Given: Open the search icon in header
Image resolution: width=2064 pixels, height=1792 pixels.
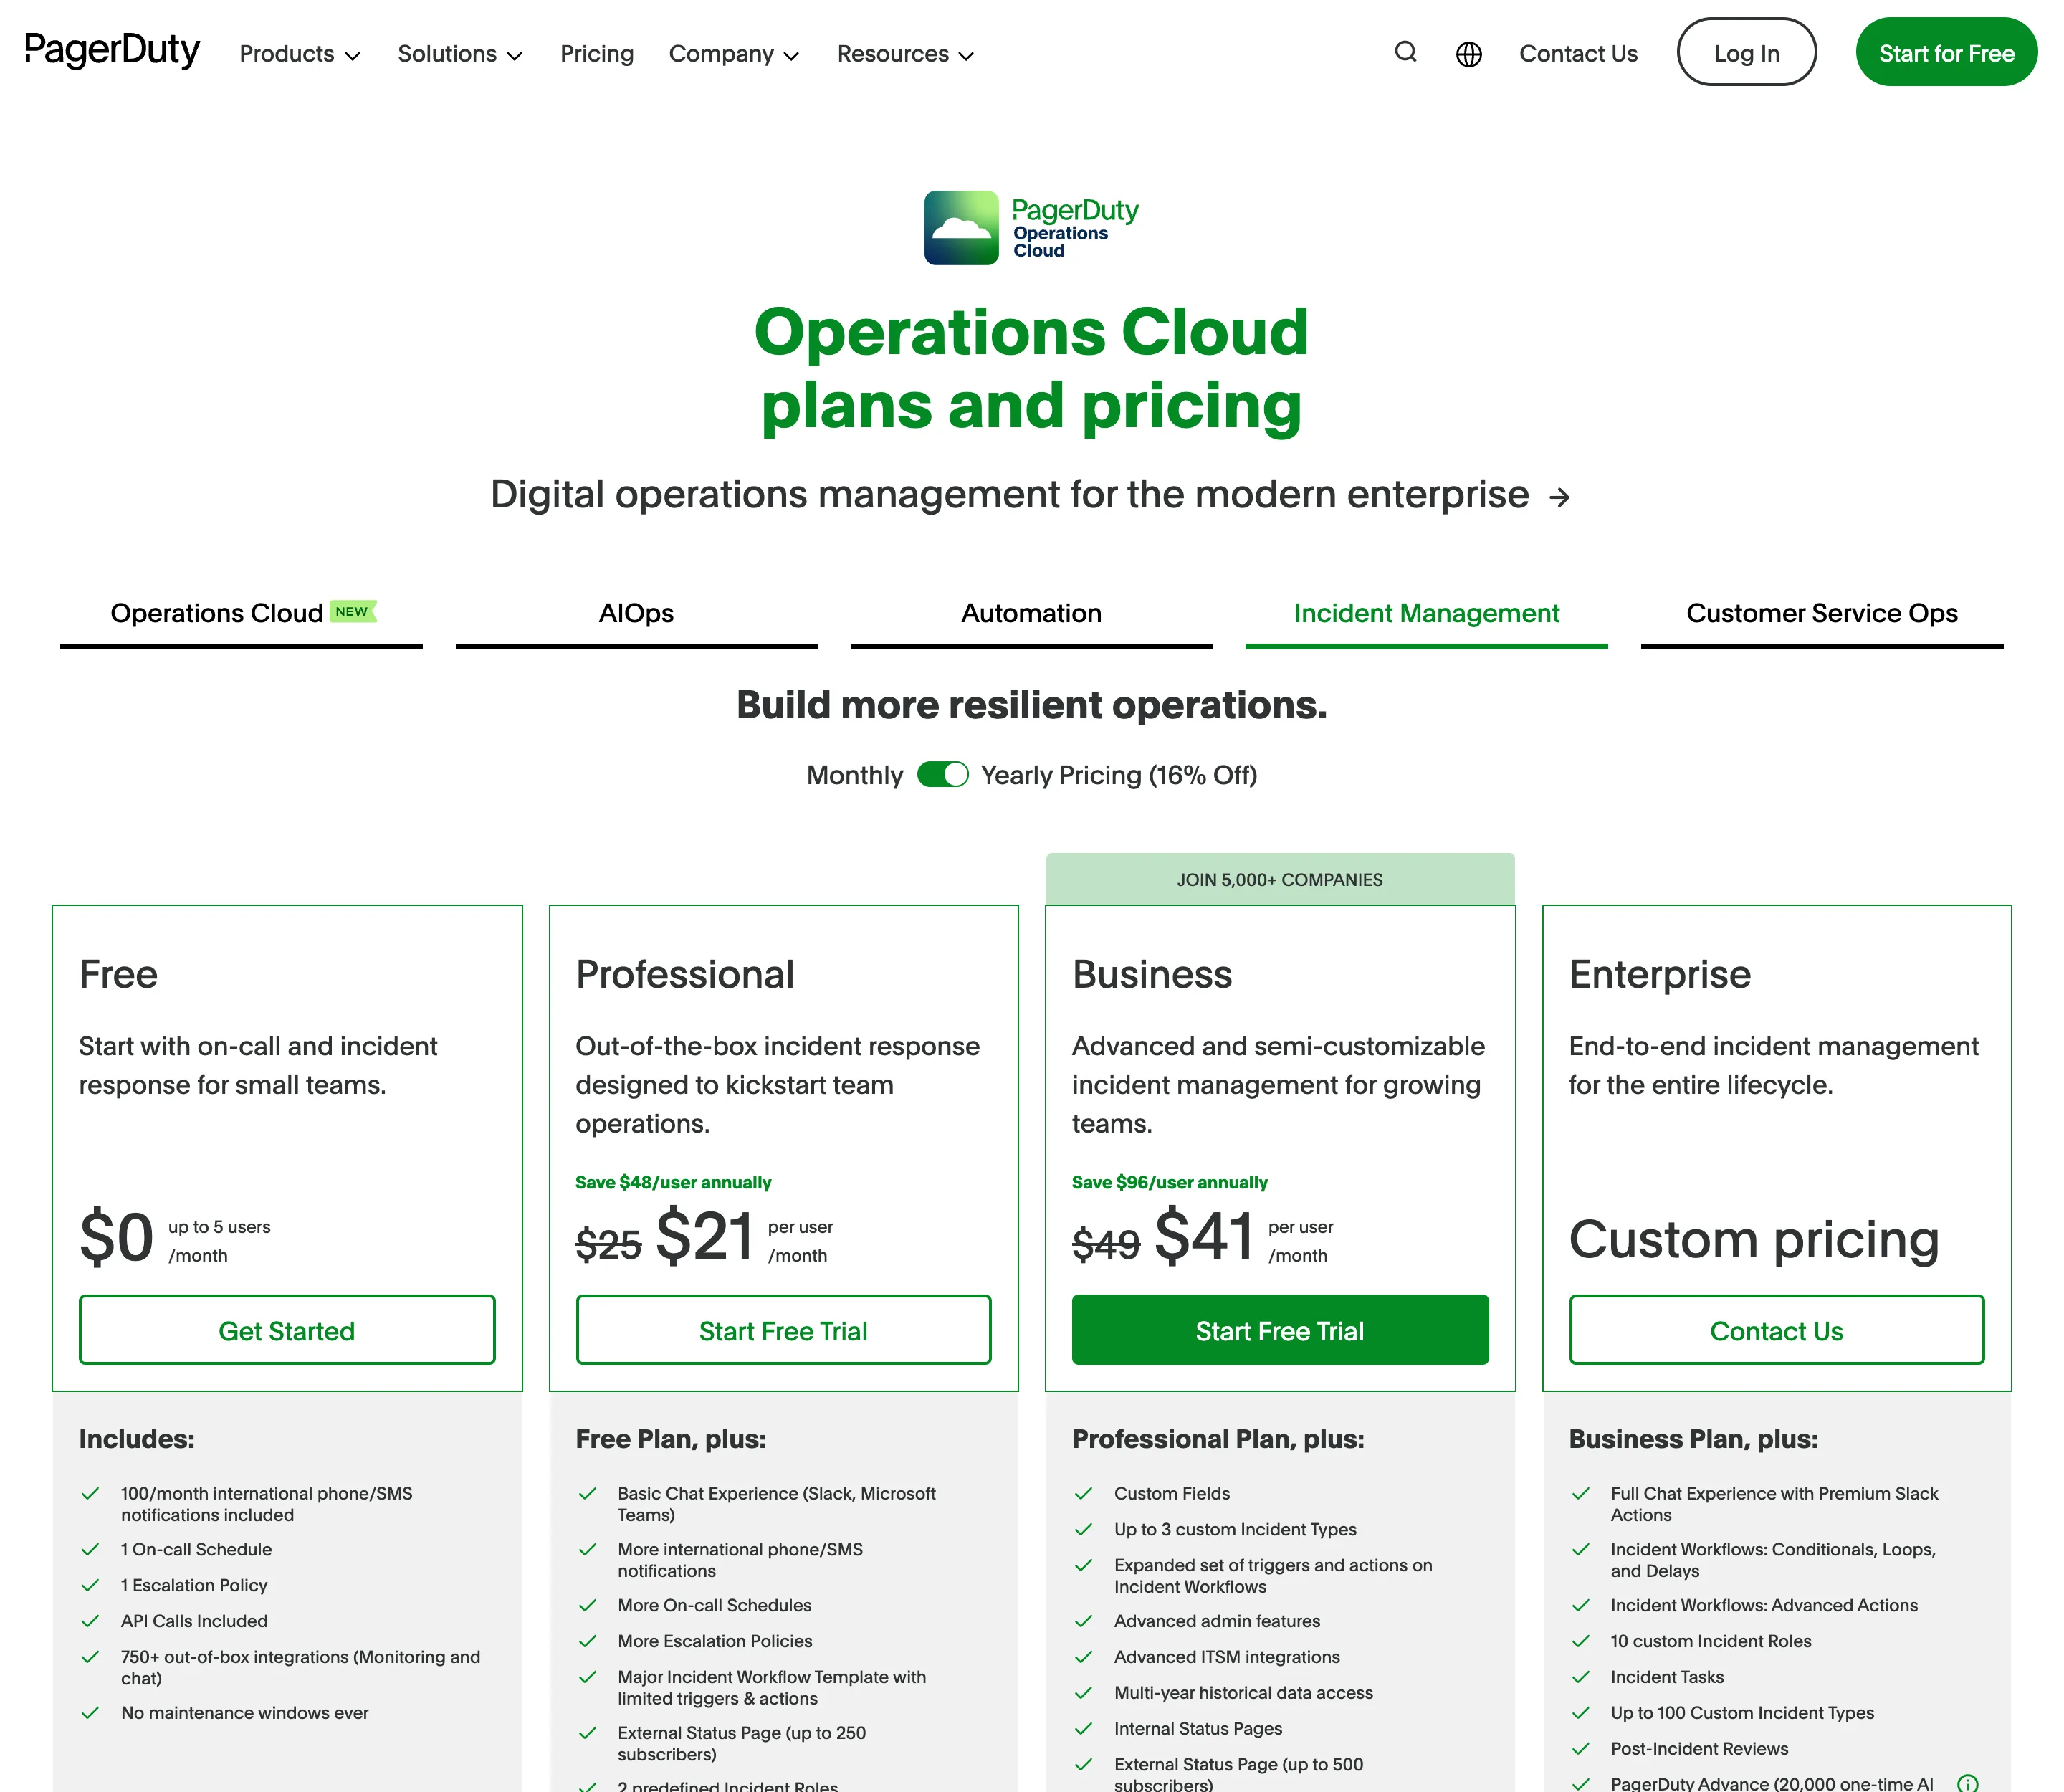Looking at the screenshot, I should click(1405, 52).
